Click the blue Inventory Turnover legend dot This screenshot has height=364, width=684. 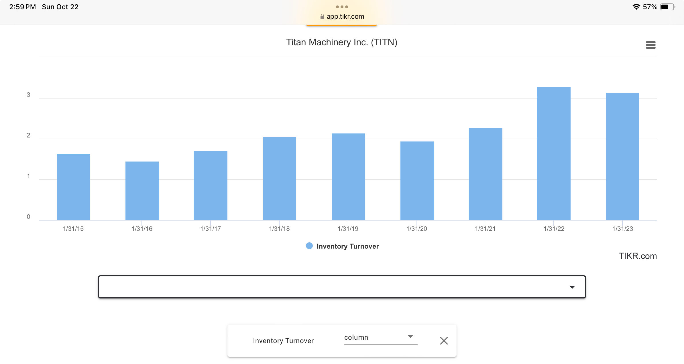(309, 246)
